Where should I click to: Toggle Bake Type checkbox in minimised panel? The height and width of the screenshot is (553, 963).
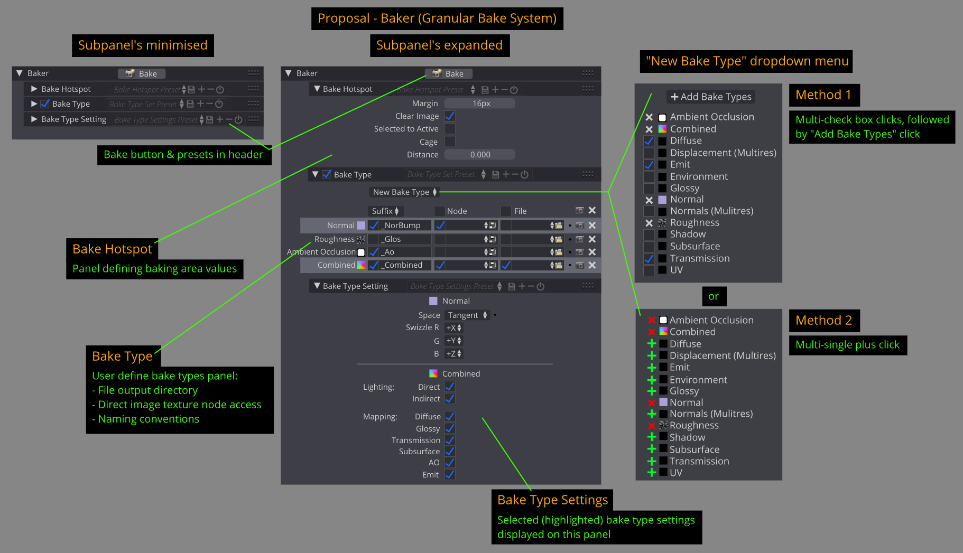(x=45, y=104)
